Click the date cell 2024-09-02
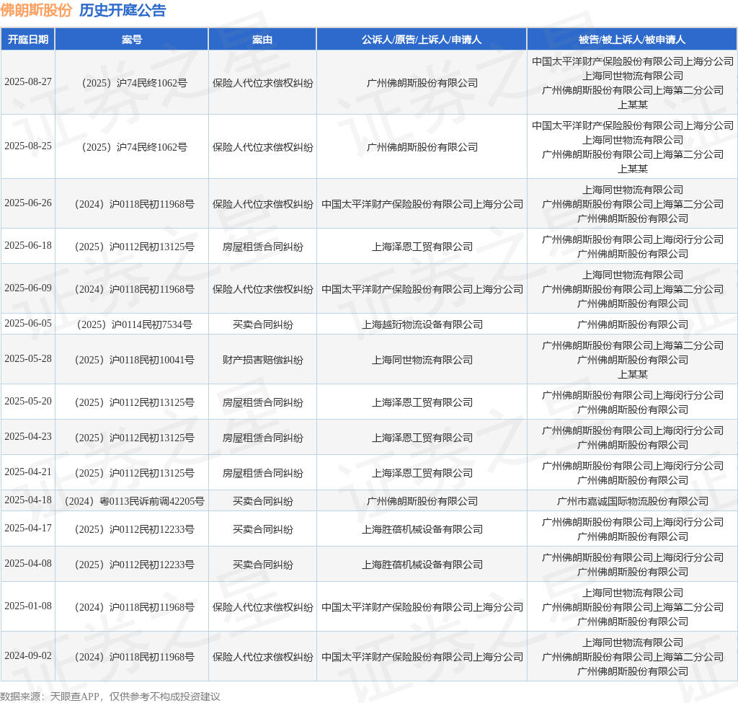 pos(28,655)
